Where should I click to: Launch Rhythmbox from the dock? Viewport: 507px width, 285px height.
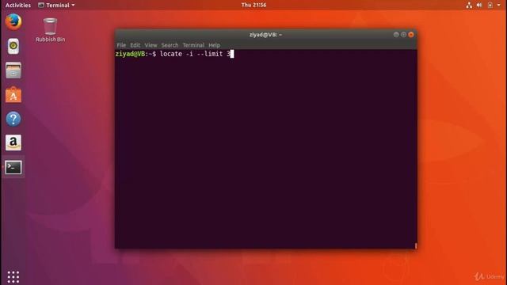(x=13, y=46)
